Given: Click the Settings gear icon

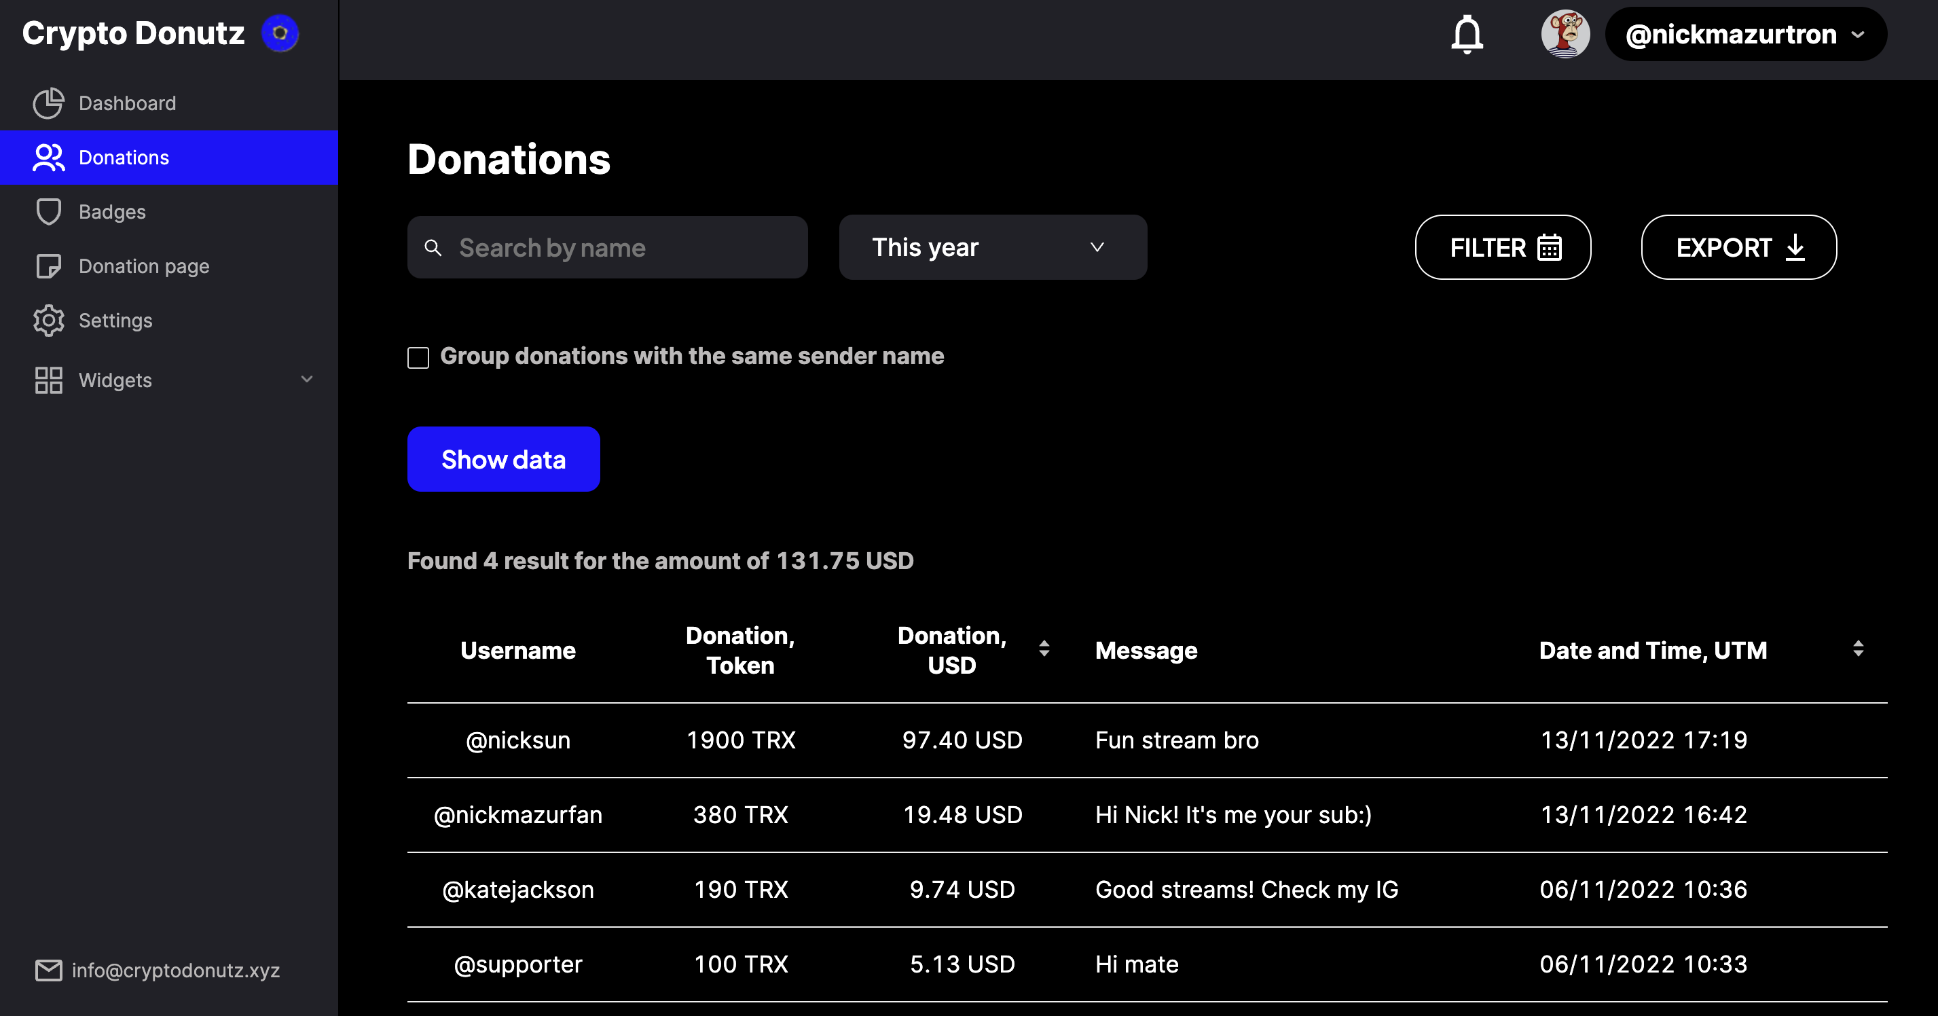Looking at the screenshot, I should 49,321.
